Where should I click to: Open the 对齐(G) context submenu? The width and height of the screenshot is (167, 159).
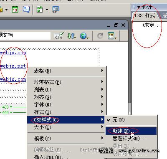(x=66, y=97)
